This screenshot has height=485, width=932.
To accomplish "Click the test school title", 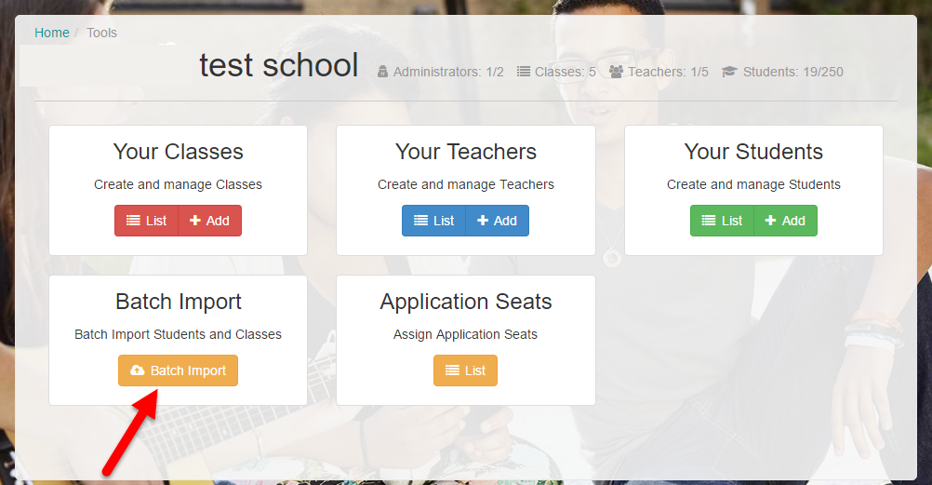I will (x=279, y=65).
